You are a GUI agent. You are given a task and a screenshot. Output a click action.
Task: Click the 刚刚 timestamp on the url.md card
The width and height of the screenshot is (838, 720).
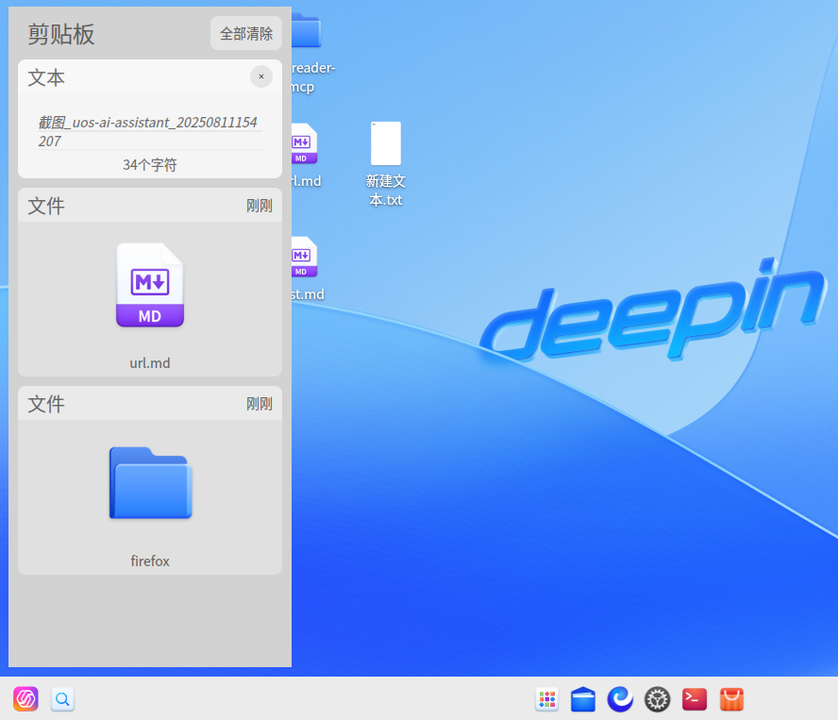[260, 206]
